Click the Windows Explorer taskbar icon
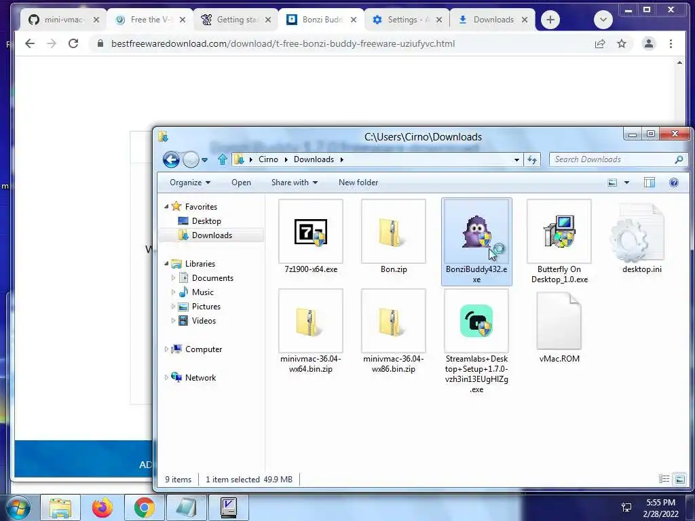The height and width of the screenshot is (521, 695). pos(60,507)
